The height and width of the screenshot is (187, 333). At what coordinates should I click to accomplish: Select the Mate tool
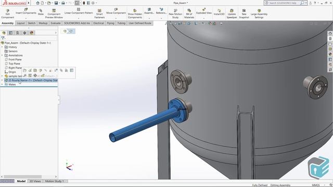(x=41, y=12)
